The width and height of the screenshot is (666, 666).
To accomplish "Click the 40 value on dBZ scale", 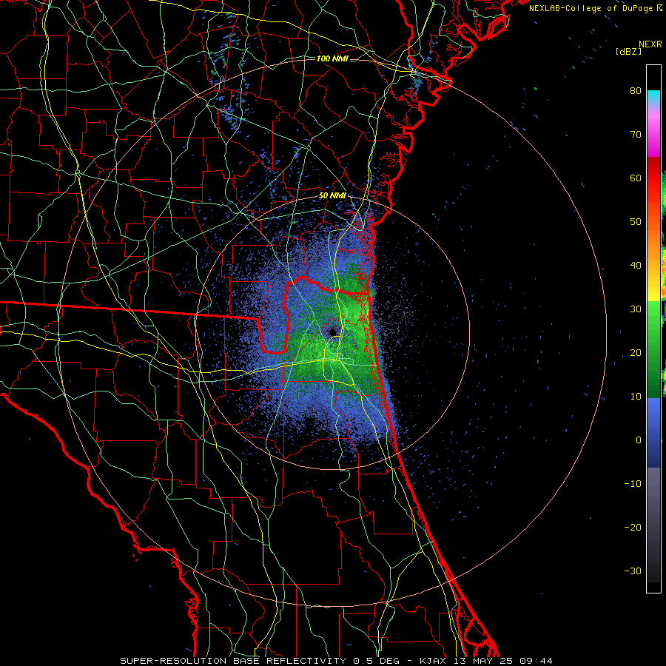I will click(636, 266).
